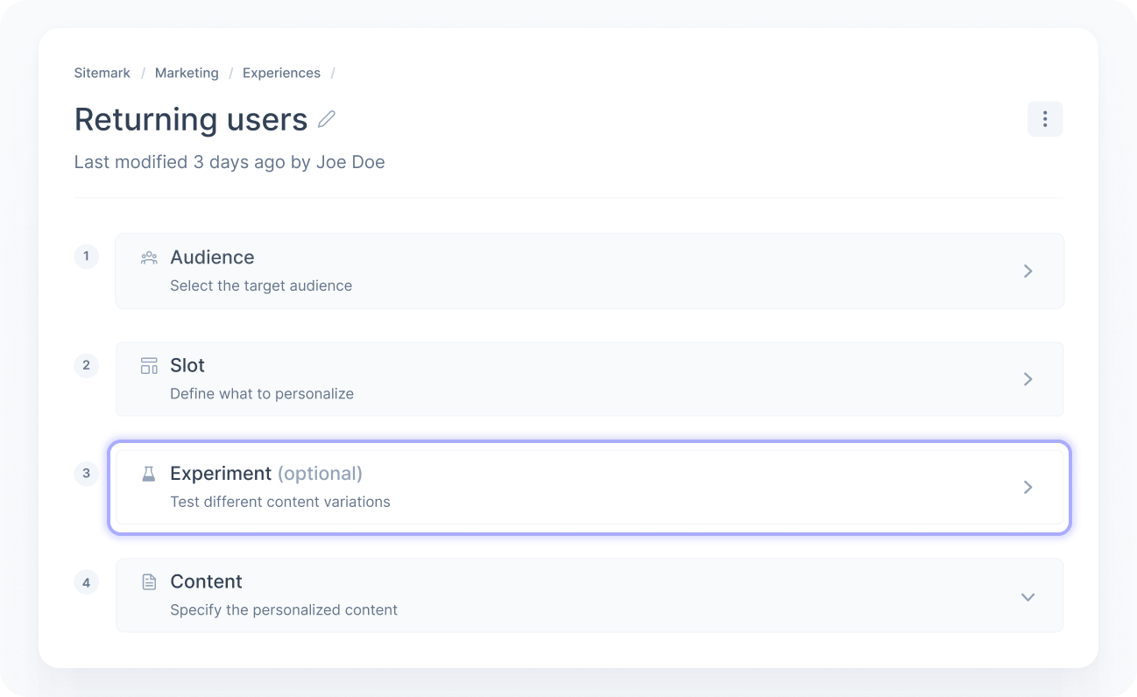Open the Experiences breadcrumb
Screen dimensions: 1137x697
281,73
